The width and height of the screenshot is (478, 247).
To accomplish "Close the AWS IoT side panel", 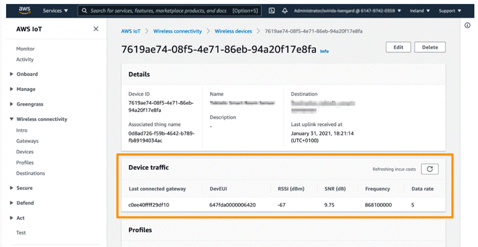I will click(x=95, y=29).
